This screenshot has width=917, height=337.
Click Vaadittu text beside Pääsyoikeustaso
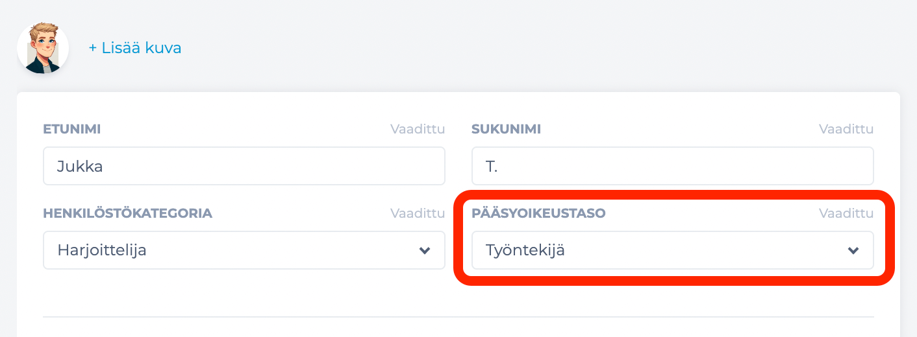[x=846, y=213]
